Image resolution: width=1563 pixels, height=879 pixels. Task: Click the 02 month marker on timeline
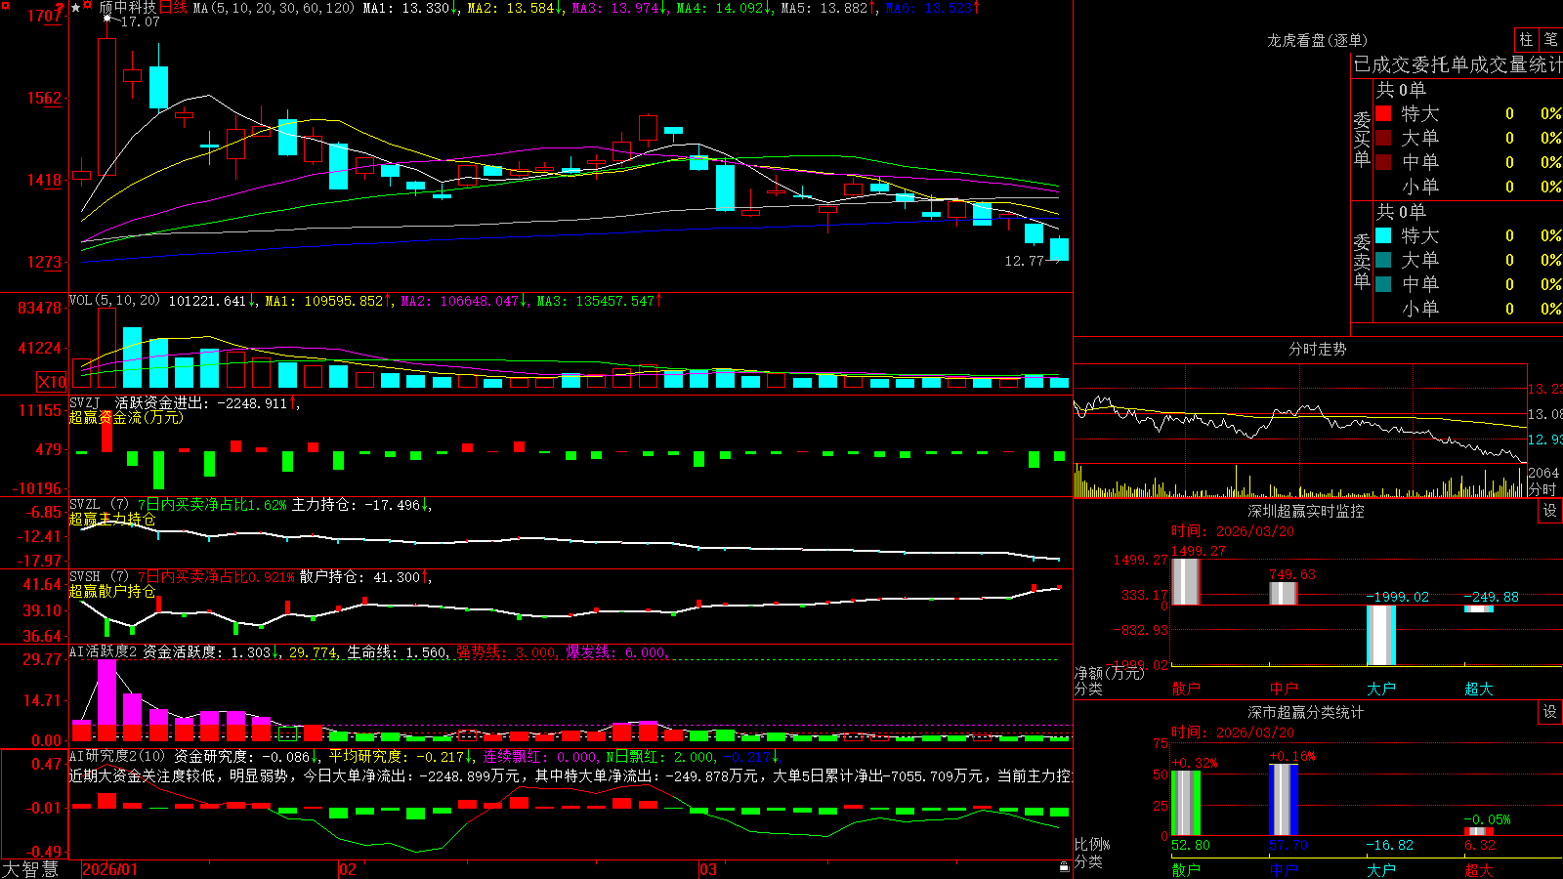[348, 869]
